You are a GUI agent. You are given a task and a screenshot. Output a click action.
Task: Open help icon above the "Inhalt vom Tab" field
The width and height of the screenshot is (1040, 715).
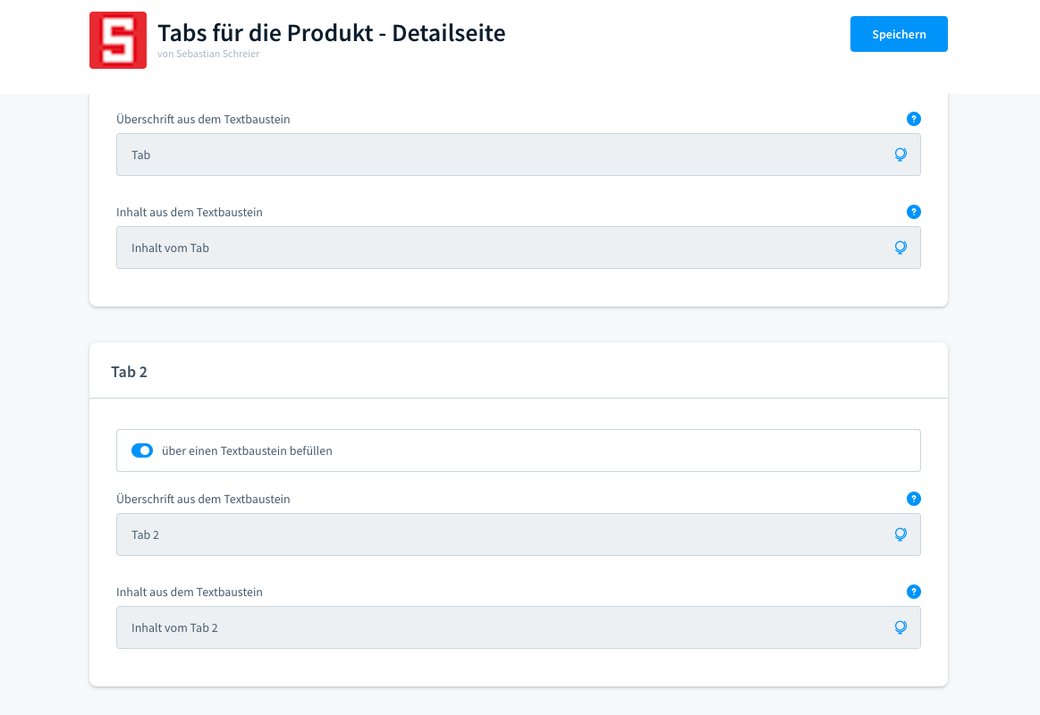click(x=913, y=212)
